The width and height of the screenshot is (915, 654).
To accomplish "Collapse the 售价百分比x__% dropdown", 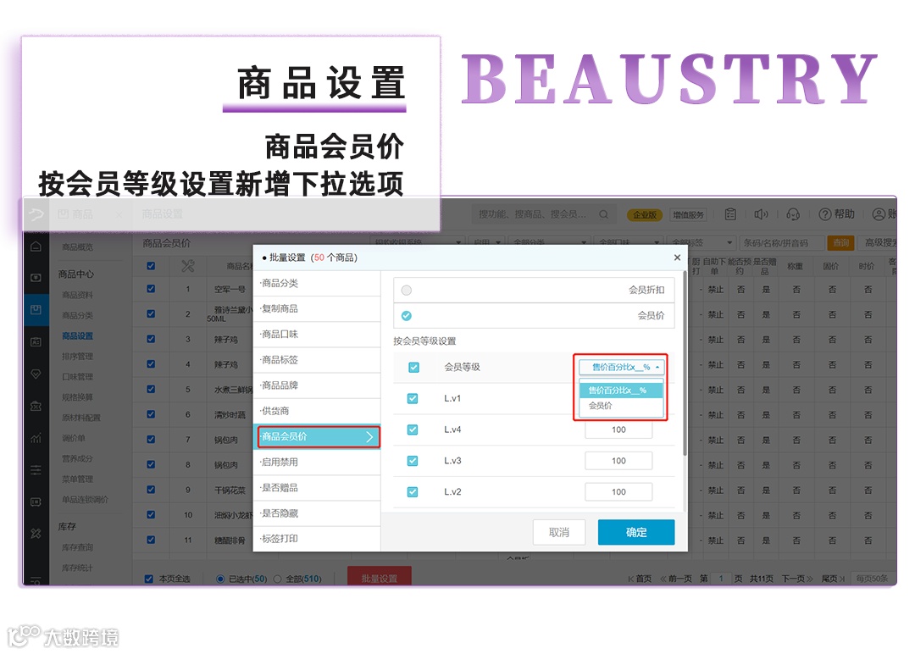I will click(x=621, y=367).
